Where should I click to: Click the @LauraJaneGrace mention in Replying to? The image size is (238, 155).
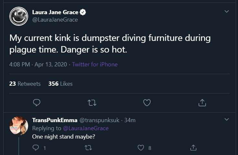tap(85, 128)
